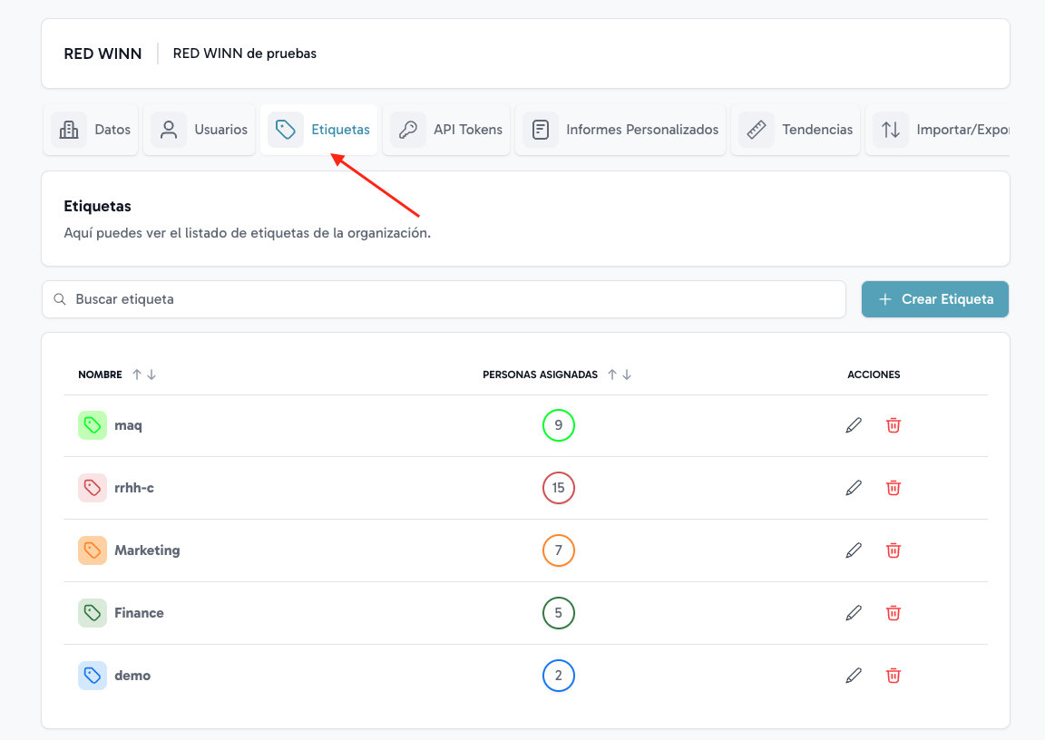Edit the Marketing tag via pencil icon
1045x740 pixels.
click(x=854, y=550)
